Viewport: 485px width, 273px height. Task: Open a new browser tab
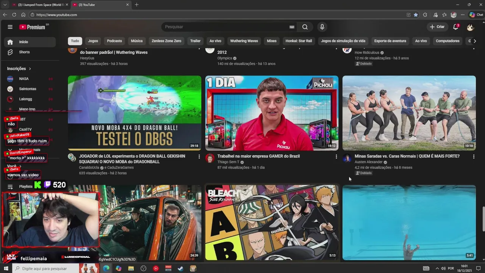pyautogui.click(x=136, y=5)
